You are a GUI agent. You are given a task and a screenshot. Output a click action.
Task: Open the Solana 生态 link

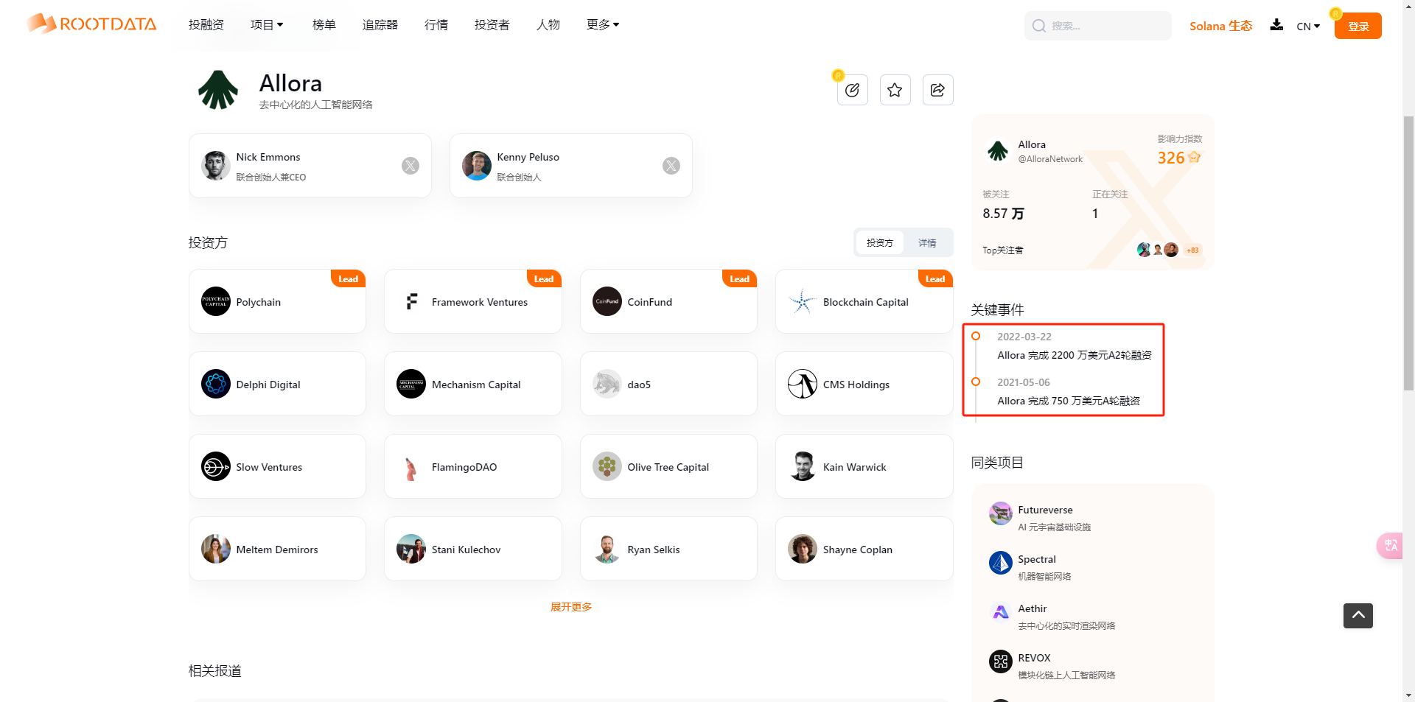pos(1220,26)
